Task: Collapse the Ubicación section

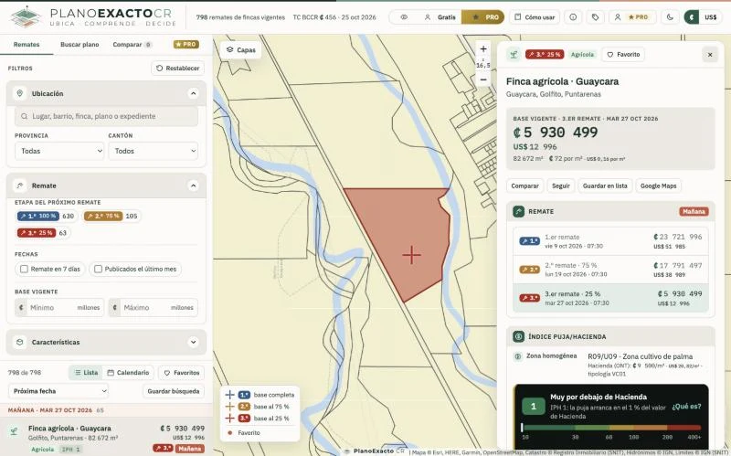Action: point(193,94)
